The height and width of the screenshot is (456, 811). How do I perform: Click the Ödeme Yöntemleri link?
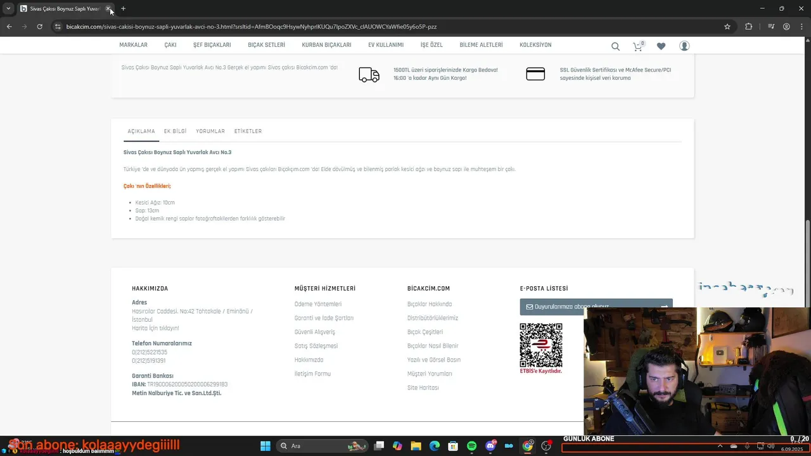[x=318, y=304]
